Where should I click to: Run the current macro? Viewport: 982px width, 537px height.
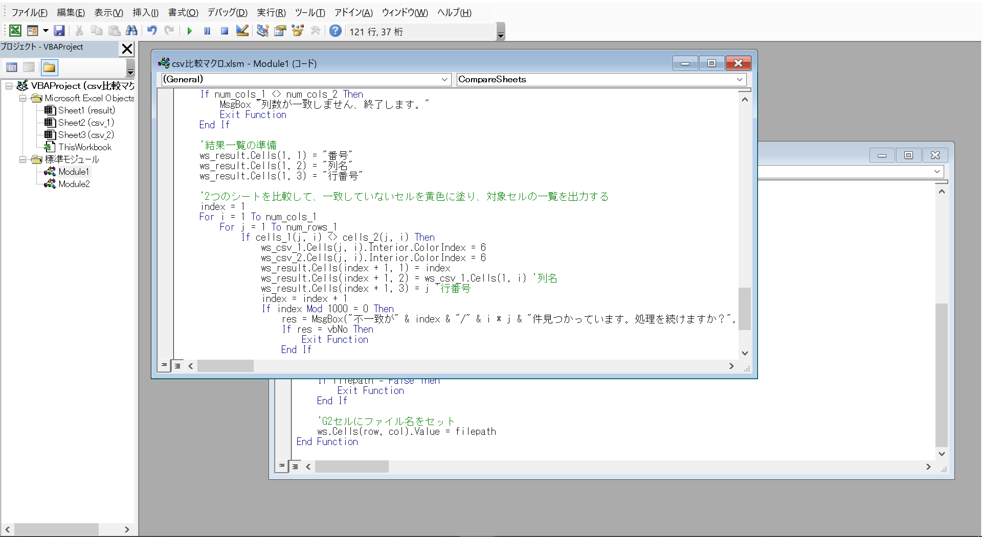[x=189, y=31]
